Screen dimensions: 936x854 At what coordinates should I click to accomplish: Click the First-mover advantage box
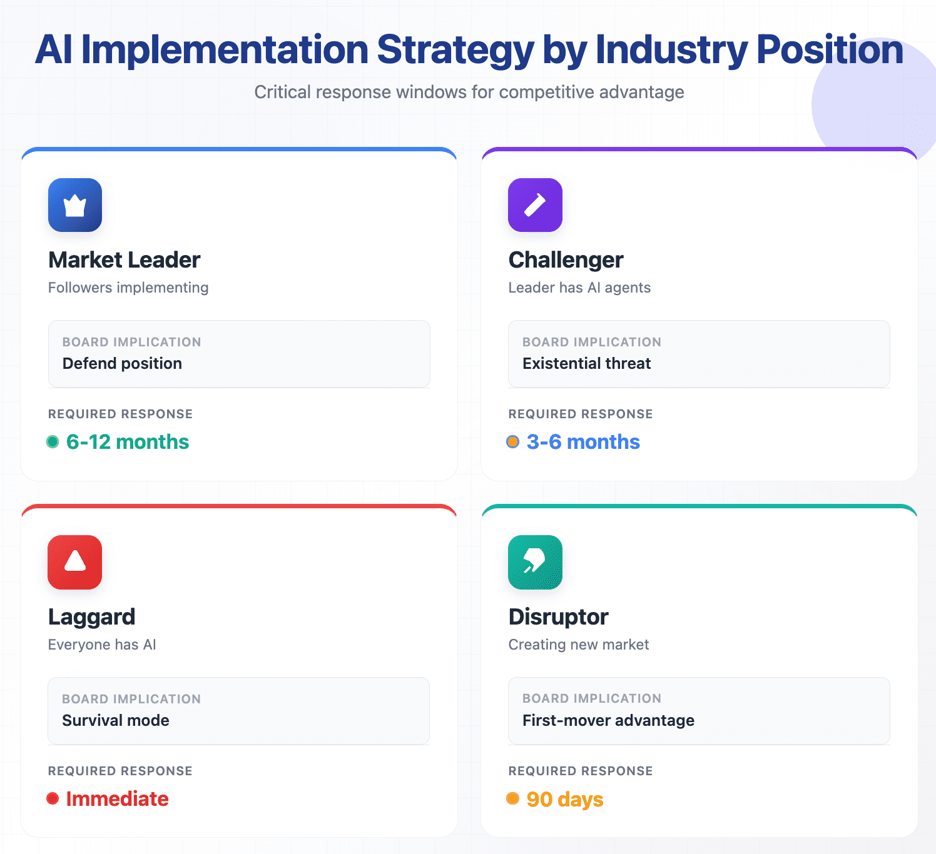(x=699, y=711)
